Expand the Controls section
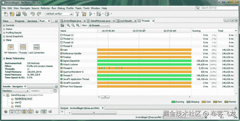Screen dimensions: 240x121 (x=4, y=26)
